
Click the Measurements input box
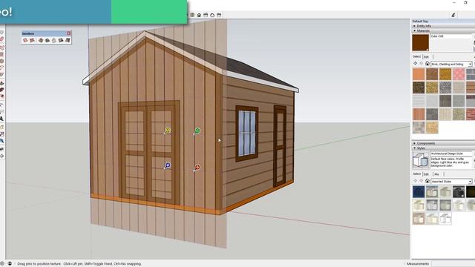(x=453, y=264)
